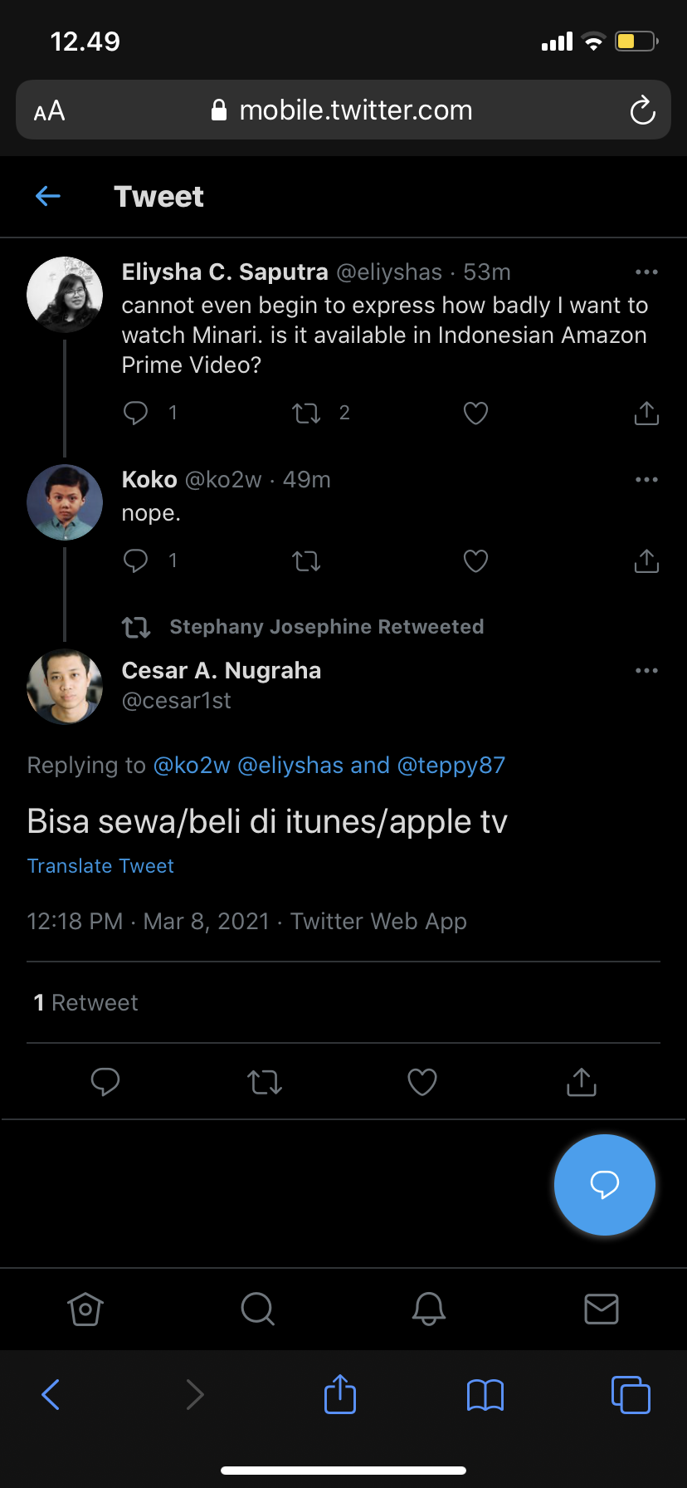Click the Translate Tweet link
This screenshot has height=1488, width=687.
tap(100, 866)
